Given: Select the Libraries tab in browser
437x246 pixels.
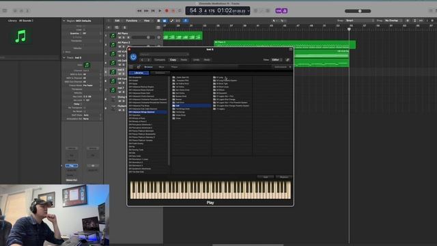Looking at the screenshot, I should pos(139,73).
